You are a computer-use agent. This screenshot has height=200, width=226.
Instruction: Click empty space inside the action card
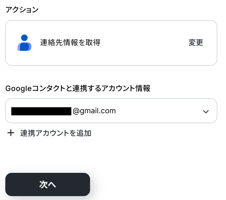coord(141,43)
